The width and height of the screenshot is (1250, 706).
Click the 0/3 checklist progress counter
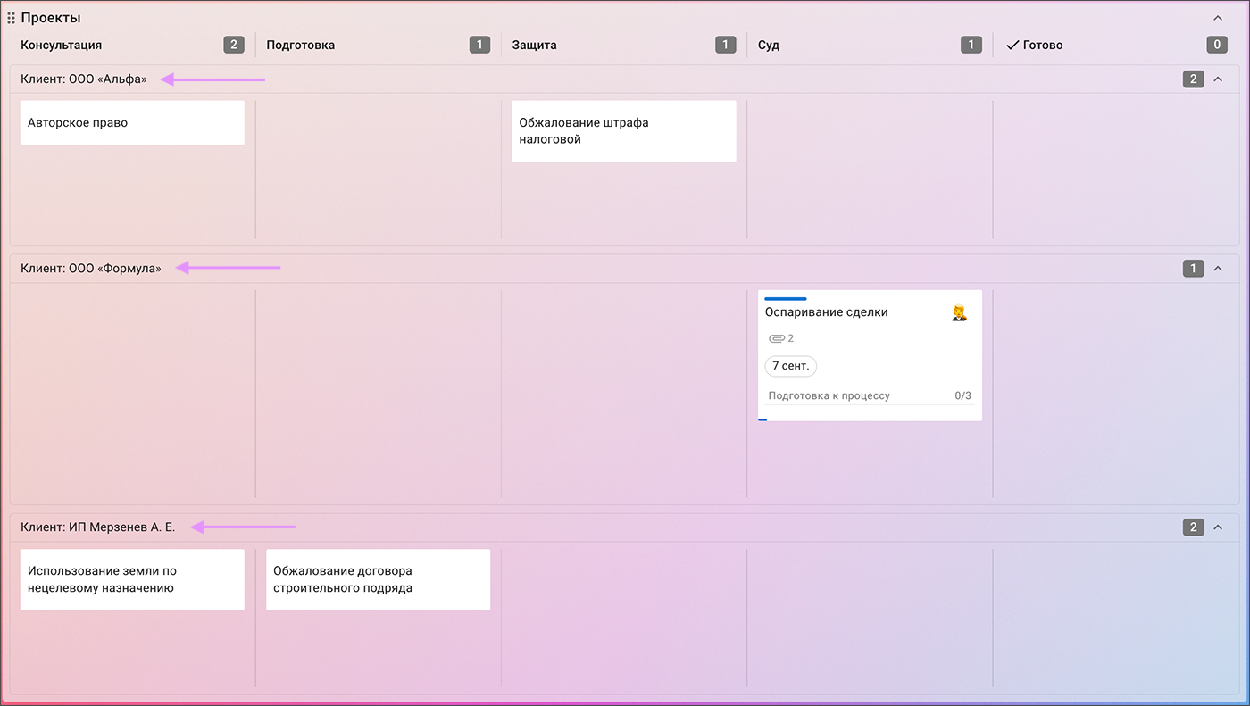point(962,395)
